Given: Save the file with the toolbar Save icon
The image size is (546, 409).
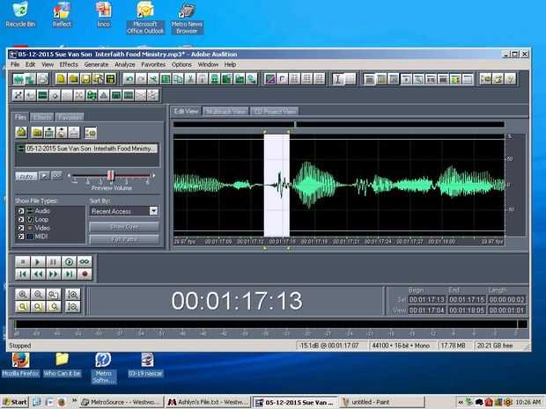Looking at the screenshot, I should point(85,79).
